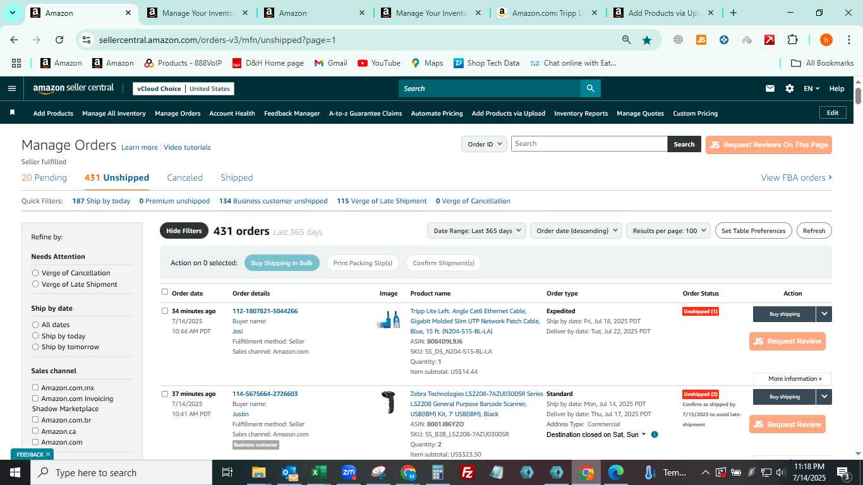Click the bookmark flag icon beside Add Products
863x485 pixels.
coord(12,112)
